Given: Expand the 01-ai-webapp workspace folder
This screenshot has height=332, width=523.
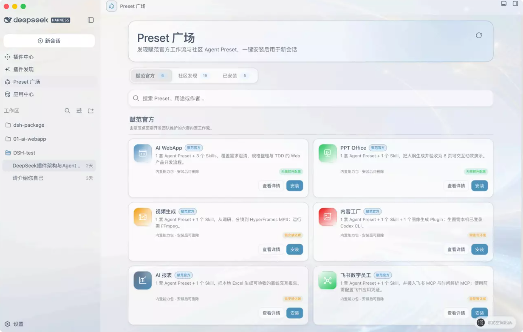Looking at the screenshot, I should [49, 139].
